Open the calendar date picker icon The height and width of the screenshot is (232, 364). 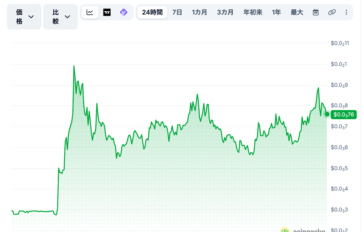pos(316,12)
